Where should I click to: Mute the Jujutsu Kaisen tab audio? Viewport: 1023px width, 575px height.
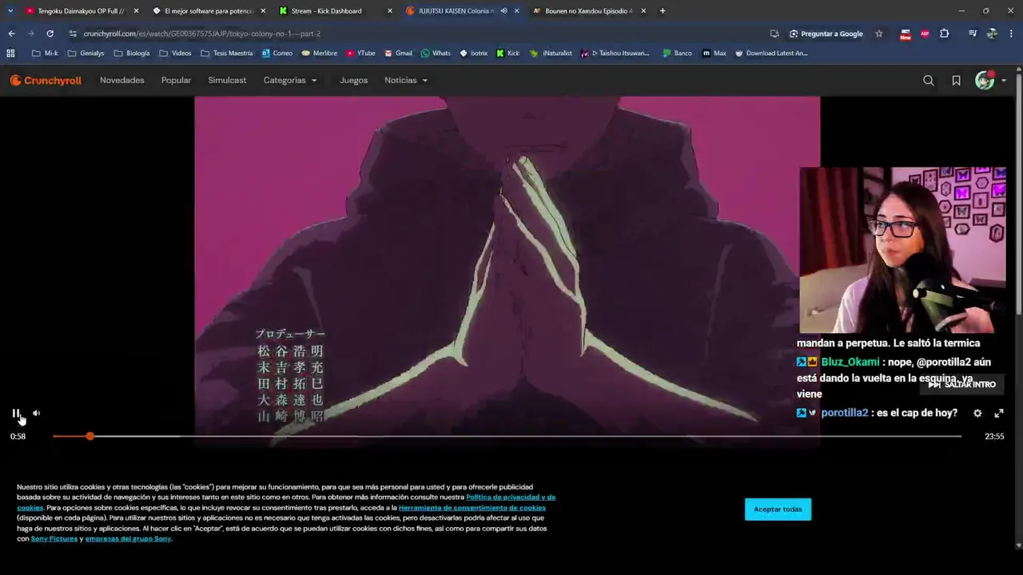click(504, 11)
